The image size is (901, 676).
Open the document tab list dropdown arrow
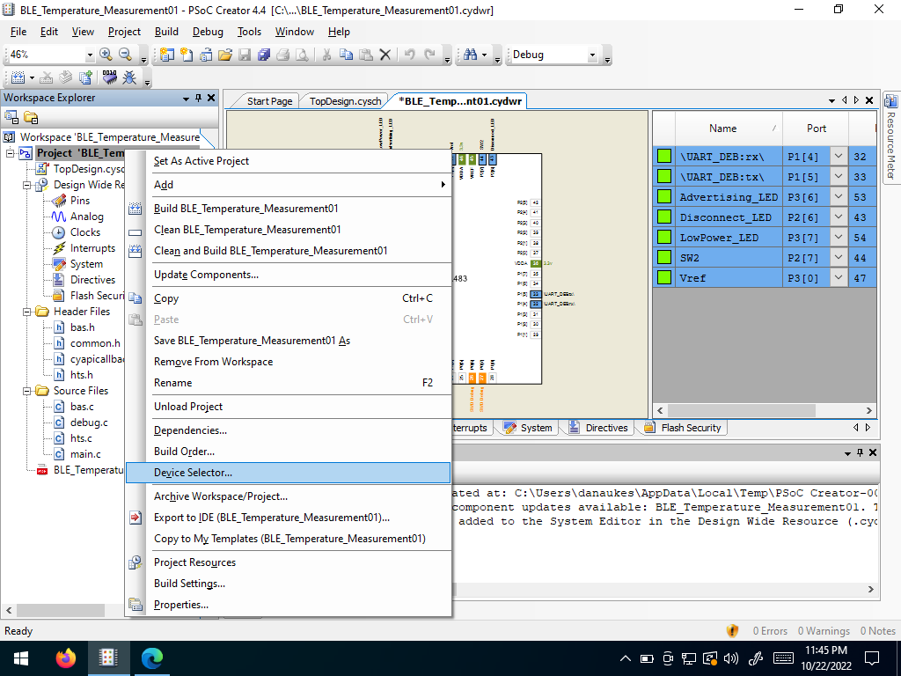(x=831, y=100)
